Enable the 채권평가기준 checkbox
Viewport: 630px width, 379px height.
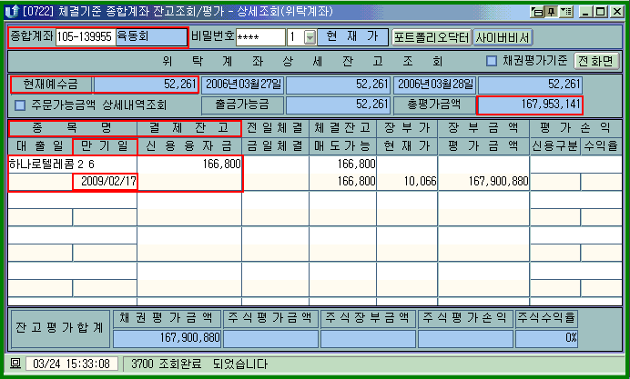click(492, 62)
